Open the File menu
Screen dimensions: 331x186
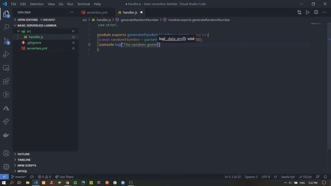13,4
